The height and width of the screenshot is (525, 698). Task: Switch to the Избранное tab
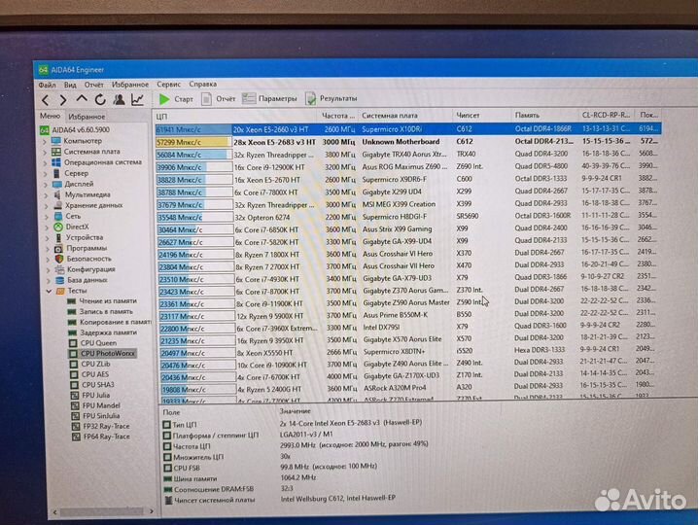(87, 116)
